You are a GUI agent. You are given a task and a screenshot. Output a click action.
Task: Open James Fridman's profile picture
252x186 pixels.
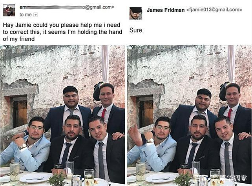pos(136,13)
